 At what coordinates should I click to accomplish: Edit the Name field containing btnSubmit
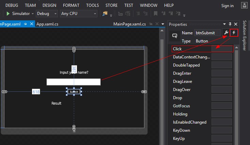tap(207, 33)
